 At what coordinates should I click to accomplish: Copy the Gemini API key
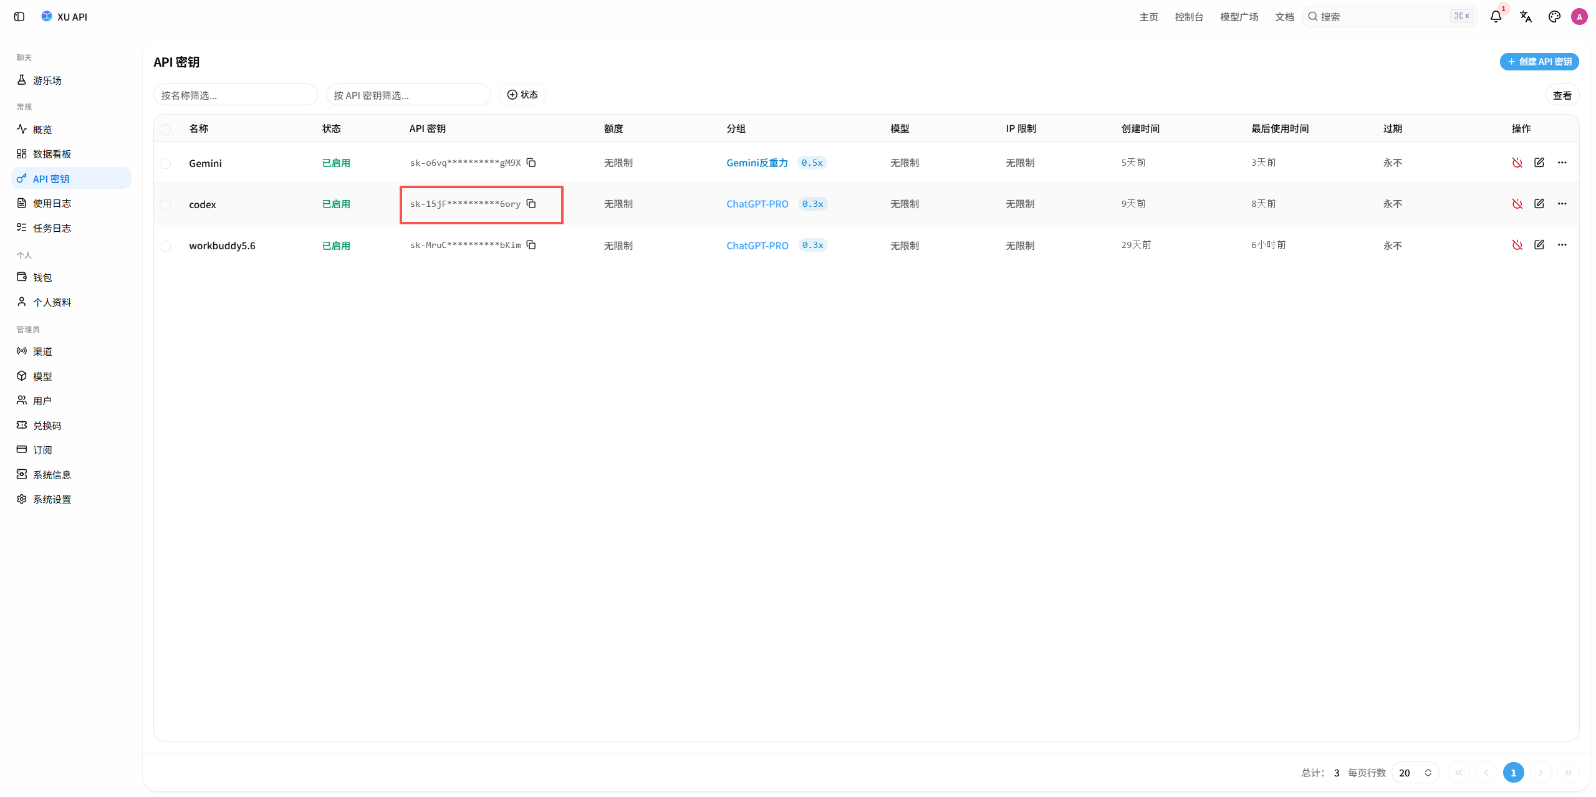click(x=531, y=163)
